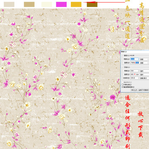The image size is (149, 149).
Task: Toggle the greyed Scale Styles checkbox
Action: pyautogui.click(x=123, y=82)
